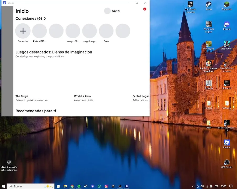Open MiniRoyale desktop shortcut
The width and height of the screenshot is (237, 189).
click(209, 45)
